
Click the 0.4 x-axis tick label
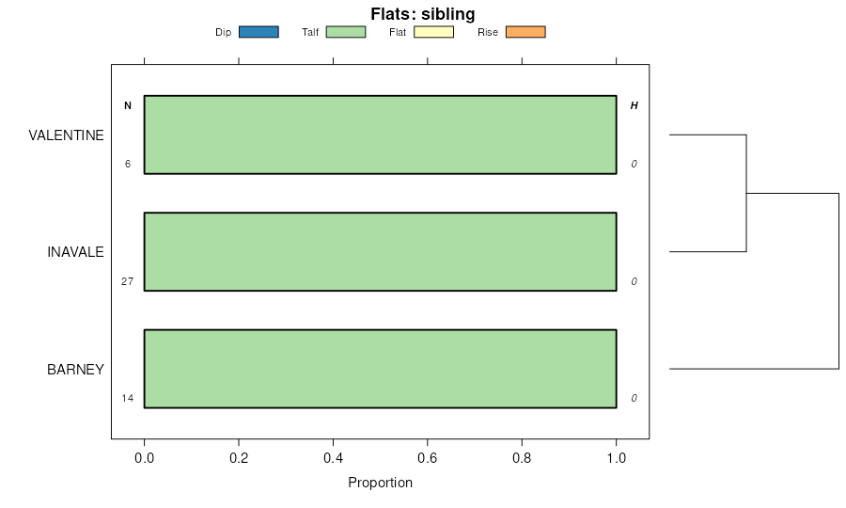coord(333,458)
